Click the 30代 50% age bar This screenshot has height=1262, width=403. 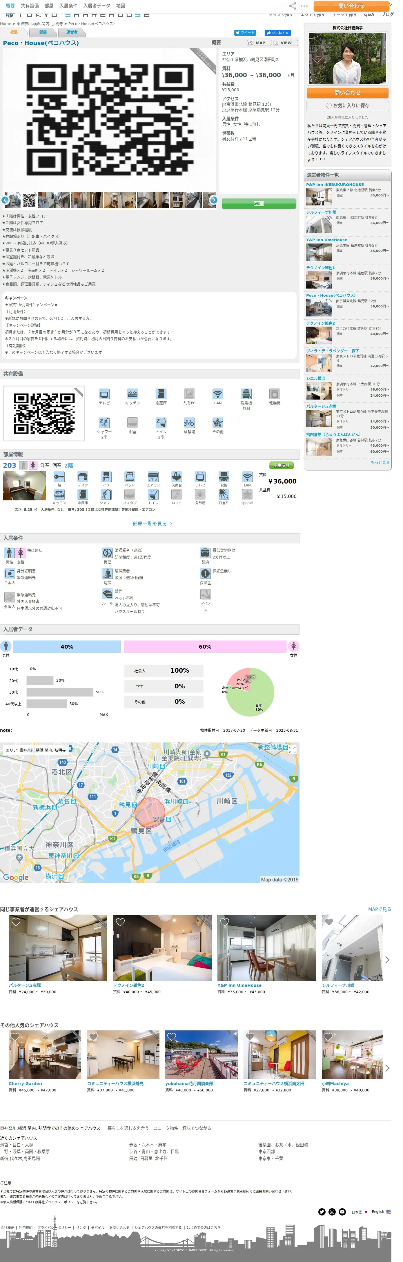click(60, 692)
